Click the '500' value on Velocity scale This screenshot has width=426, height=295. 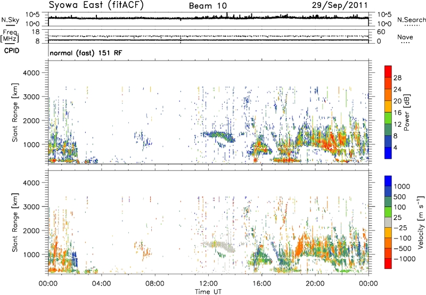click(x=400, y=197)
